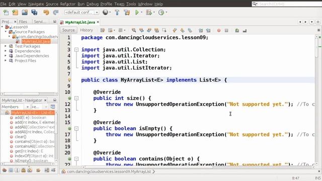This screenshot has width=322, height=181.
Task: Switch to the Services tab
Action: click(x=40, y=22)
